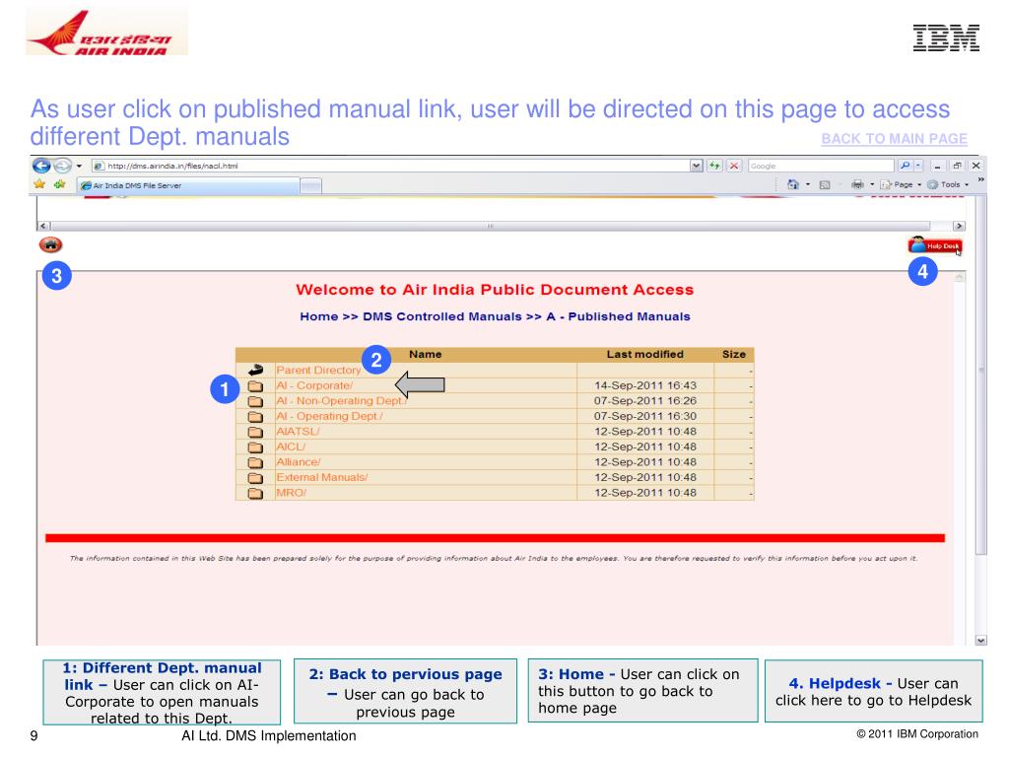Open the search provider dropdown arrow

tap(918, 166)
